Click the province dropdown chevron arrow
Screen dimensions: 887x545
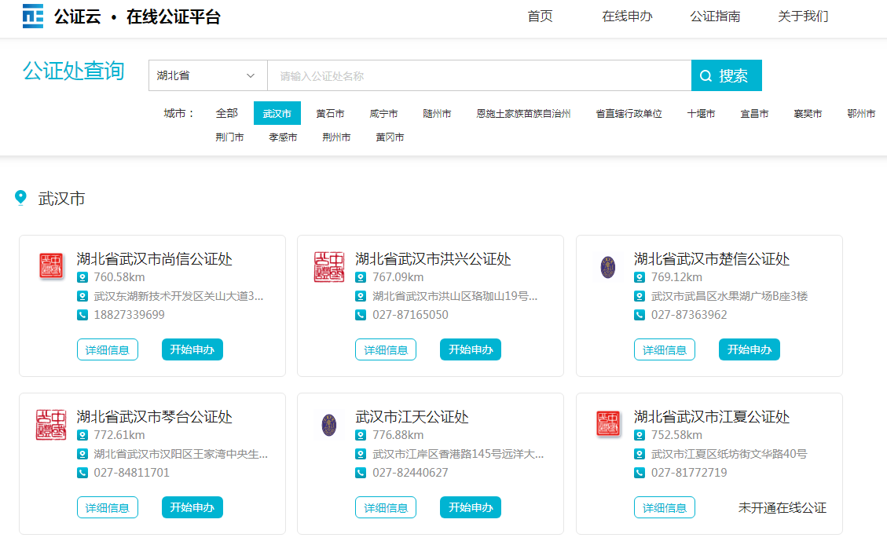tap(251, 76)
